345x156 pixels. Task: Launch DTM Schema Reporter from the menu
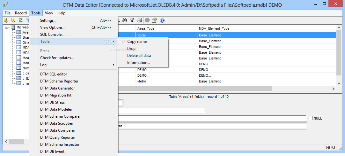click(73, 81)
